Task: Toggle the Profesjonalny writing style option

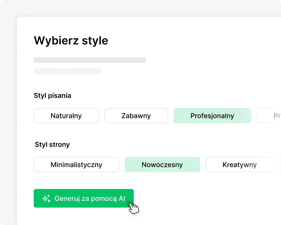Action: point(212,116)
